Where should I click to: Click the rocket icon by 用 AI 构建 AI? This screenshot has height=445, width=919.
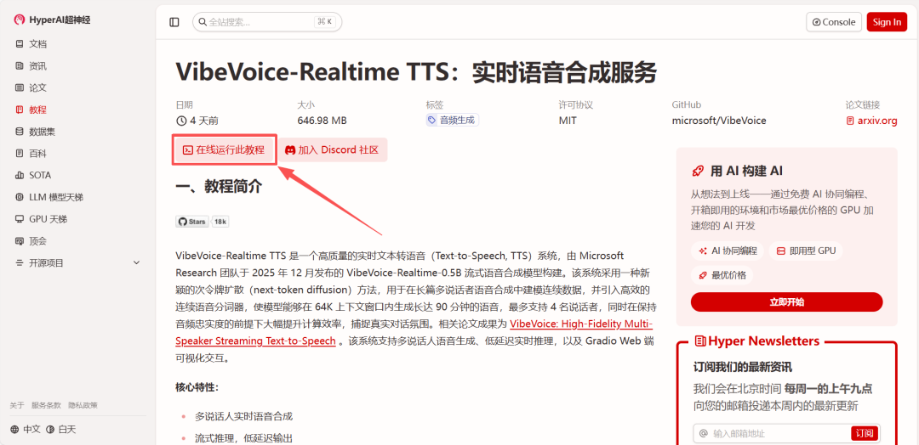coord(698,172)
